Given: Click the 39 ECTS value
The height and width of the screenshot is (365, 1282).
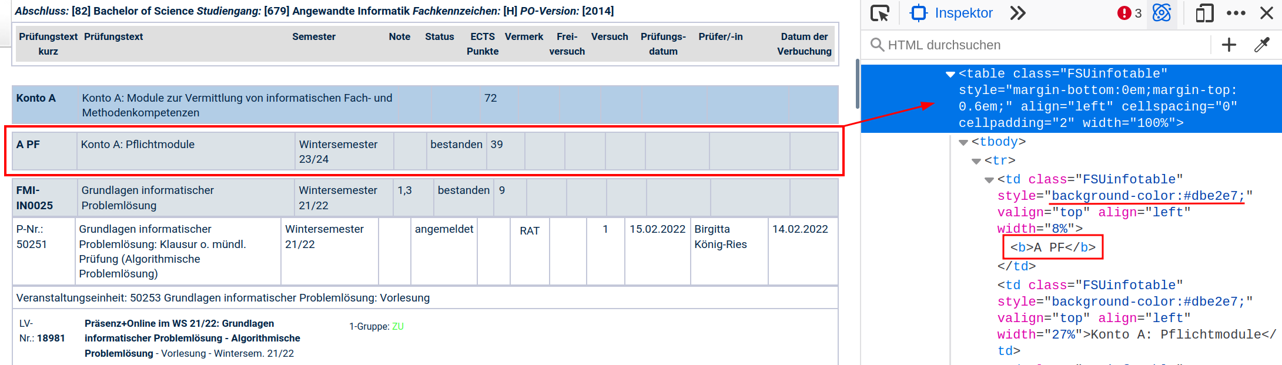Looking at the screenshot, I should (497, 145).
